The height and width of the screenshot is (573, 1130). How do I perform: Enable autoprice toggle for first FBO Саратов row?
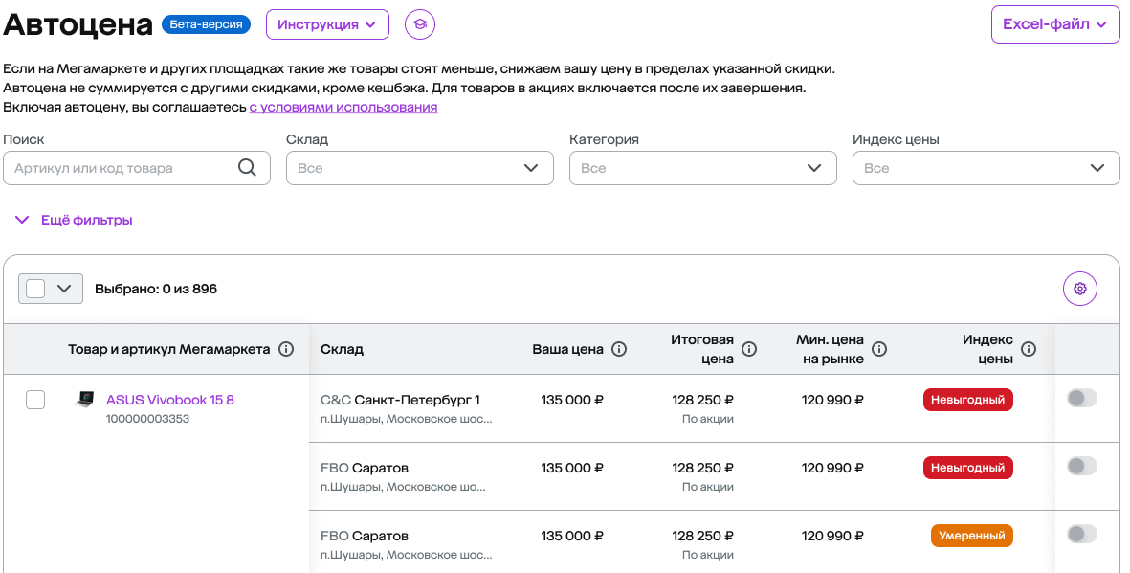point(1081,466)
